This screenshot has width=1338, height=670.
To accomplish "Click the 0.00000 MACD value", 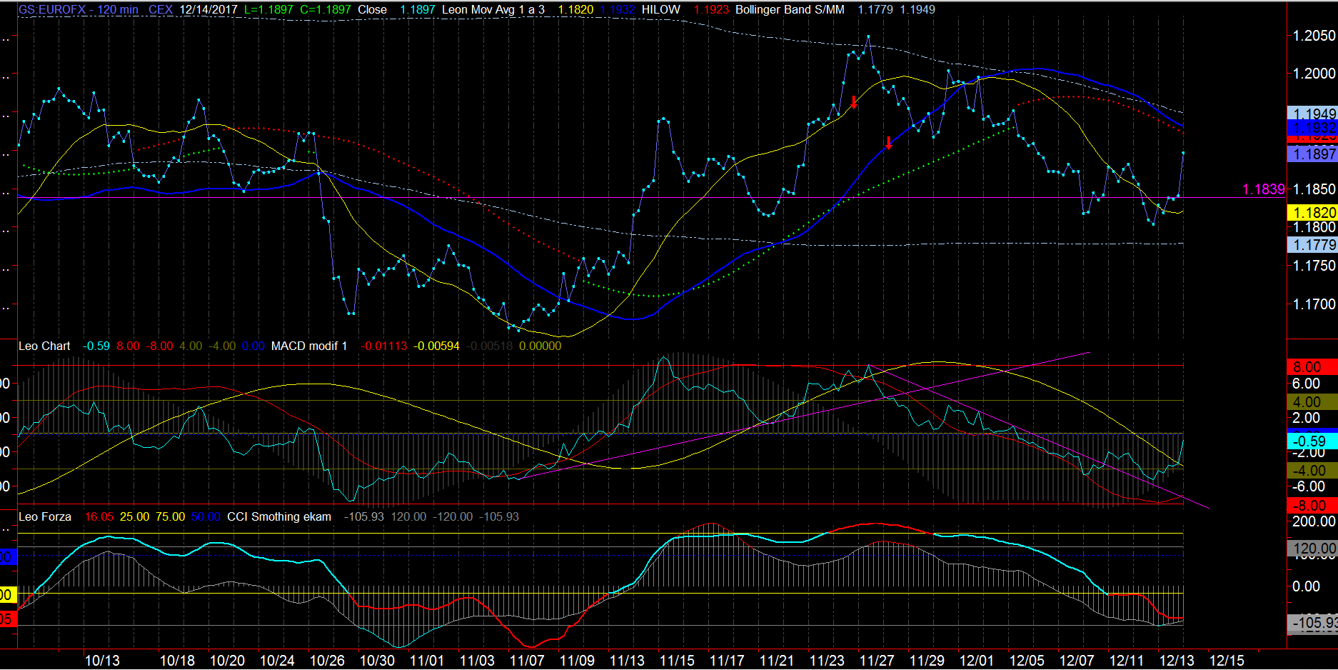I will pos(540,346).
